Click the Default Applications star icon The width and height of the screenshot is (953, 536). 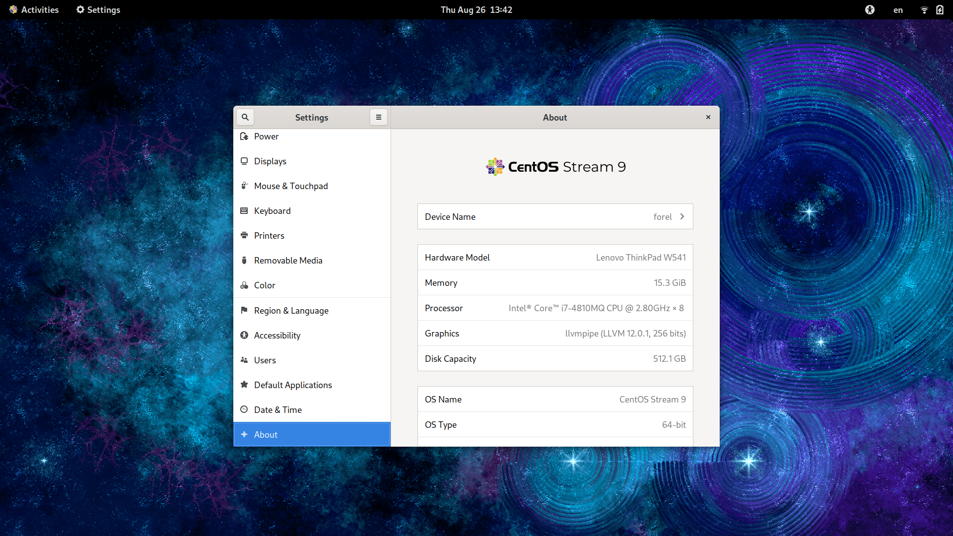coord(244,385)
